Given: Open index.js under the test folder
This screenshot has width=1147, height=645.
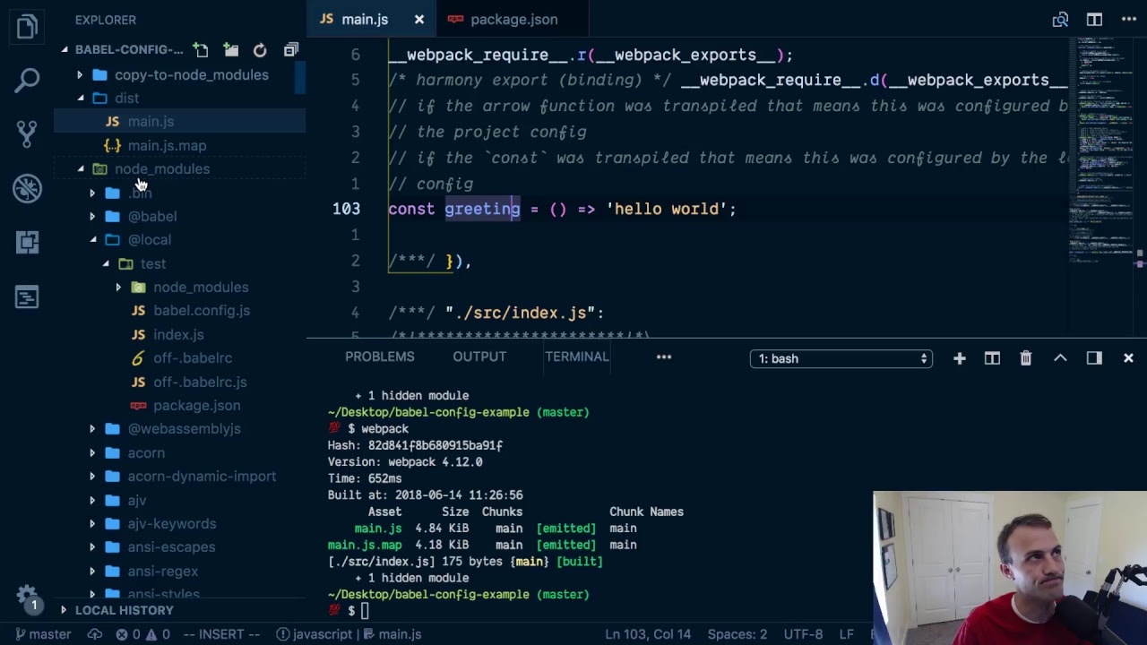Looking at the screenshot, I should click(x=179, y=334).
